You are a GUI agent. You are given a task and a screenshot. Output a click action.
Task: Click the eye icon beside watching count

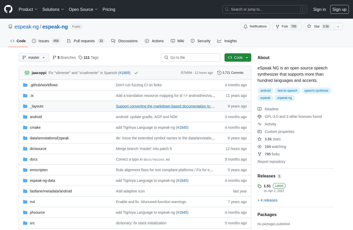[x=260, y=147]
